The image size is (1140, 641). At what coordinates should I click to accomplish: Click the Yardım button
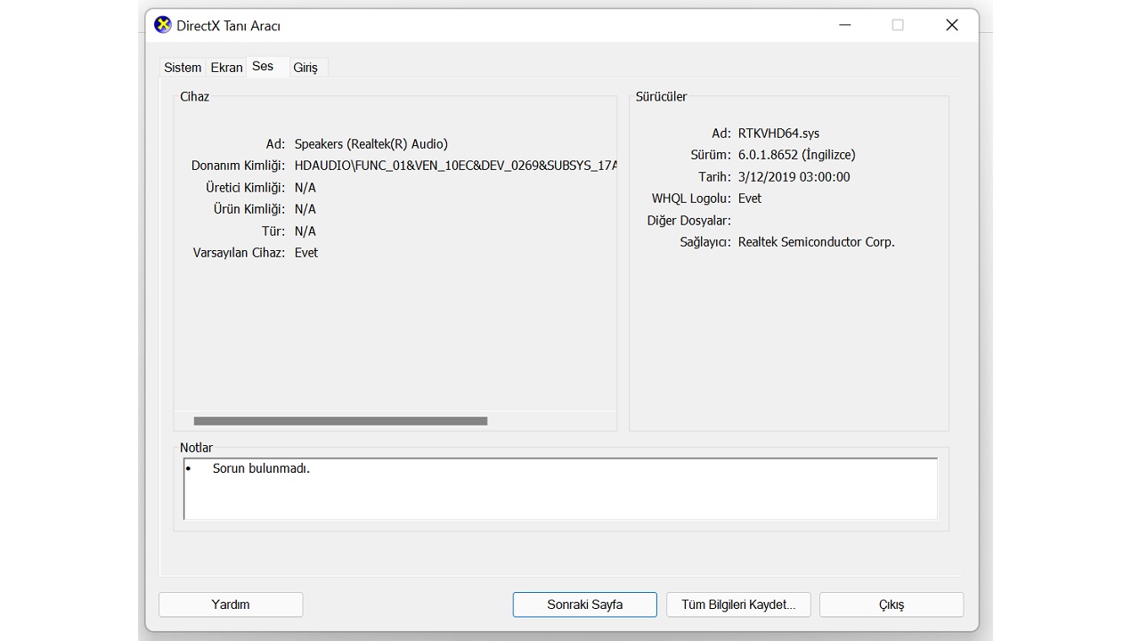tap(231, 604)
